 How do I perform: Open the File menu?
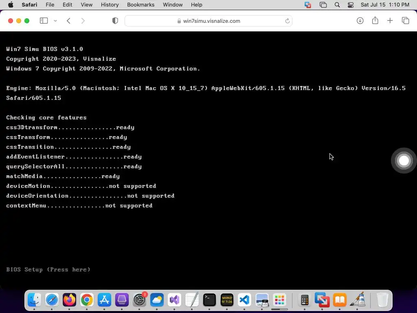point(50,5)
